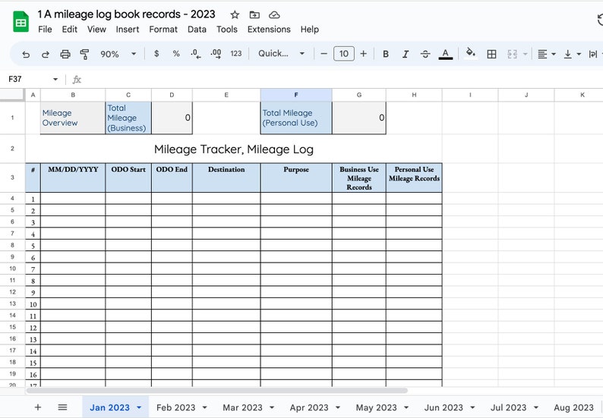Click the Google Sheets home logo
603x418 pixels.
coord(21,22)
